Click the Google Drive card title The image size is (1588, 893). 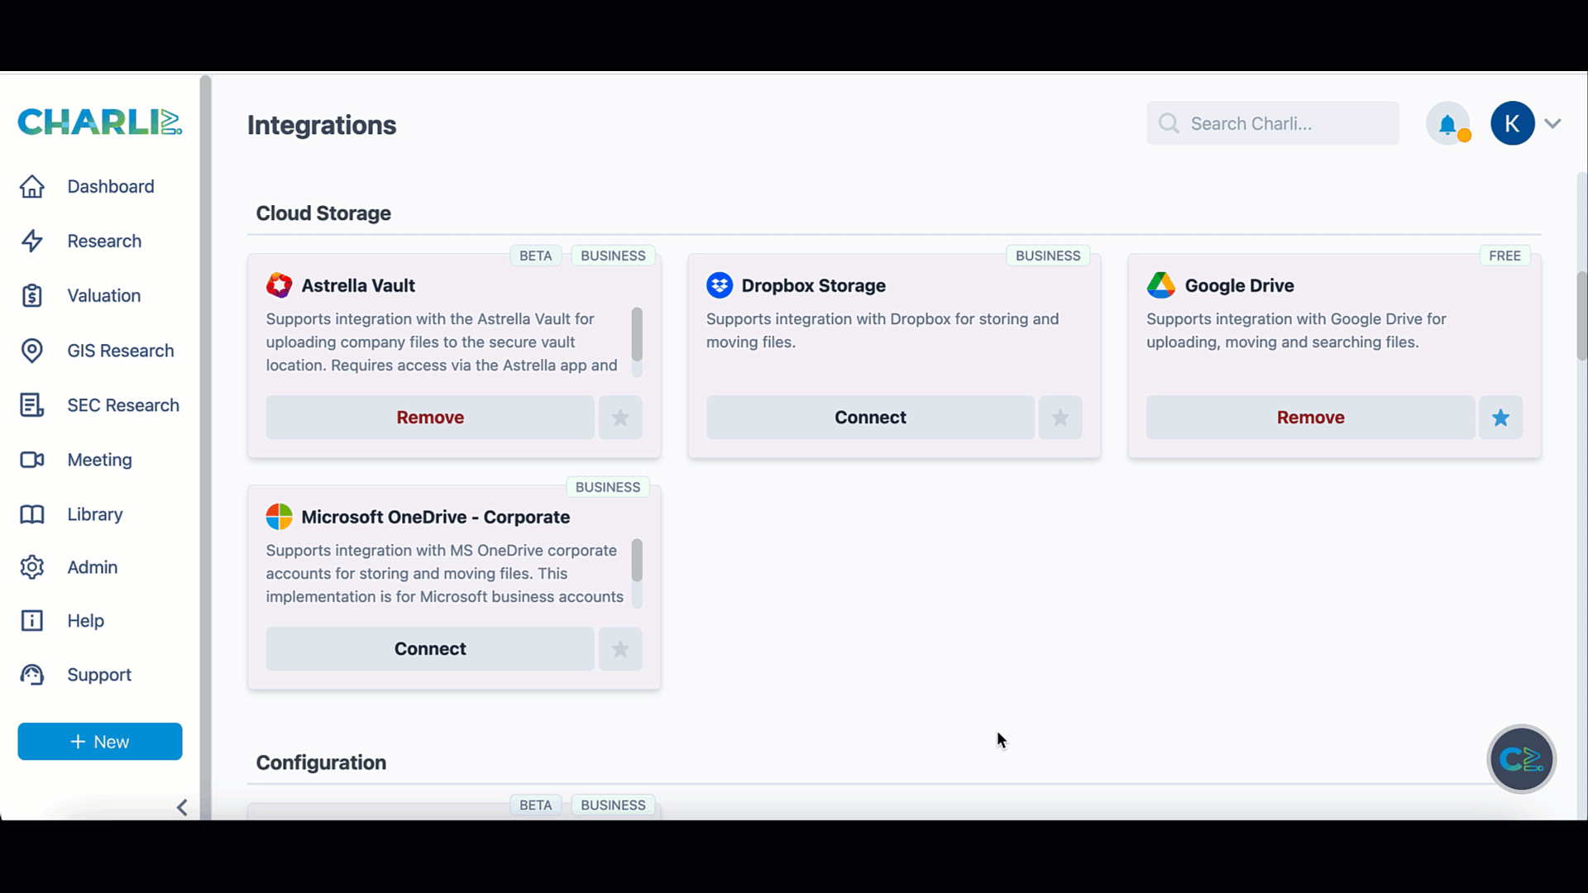[x=1239, y=285]
